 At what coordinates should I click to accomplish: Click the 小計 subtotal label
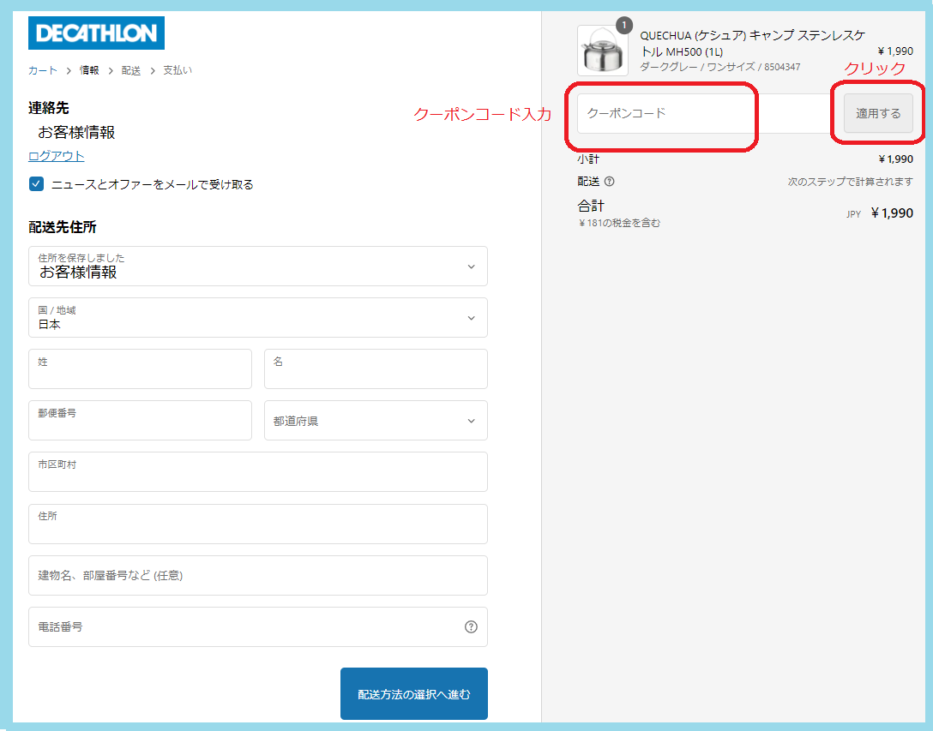tap(588, 159)
